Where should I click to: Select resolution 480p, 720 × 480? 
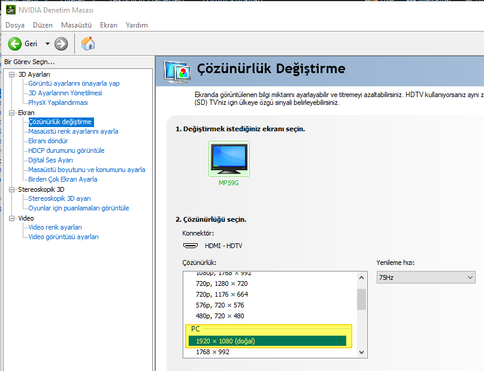220,316
